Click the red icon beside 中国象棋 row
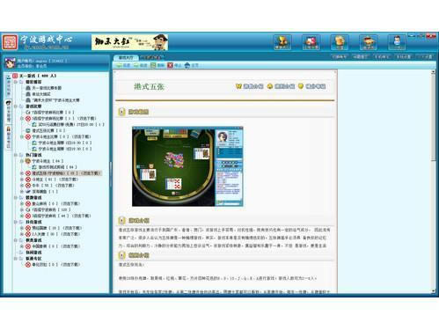 click(28, 246)
